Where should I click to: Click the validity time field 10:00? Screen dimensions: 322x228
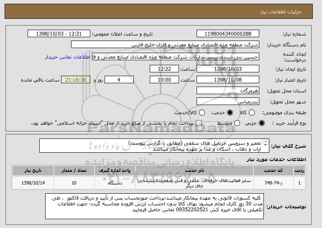click(164, 80)
